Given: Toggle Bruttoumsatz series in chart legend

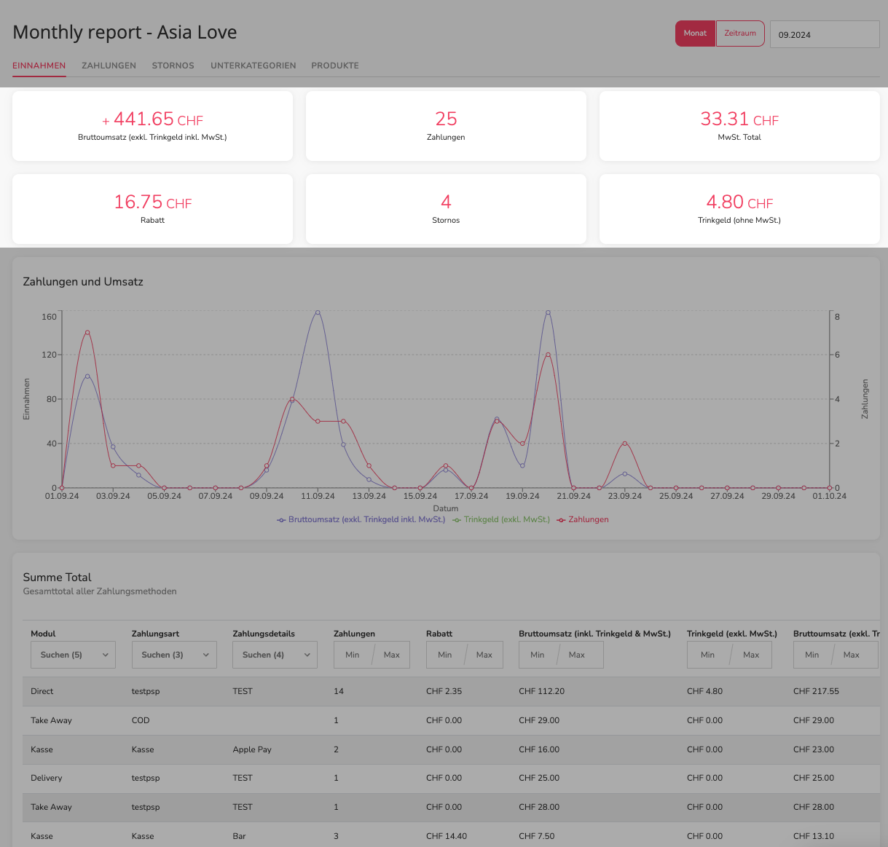Looking at the screenshot, I should (361, 520).
